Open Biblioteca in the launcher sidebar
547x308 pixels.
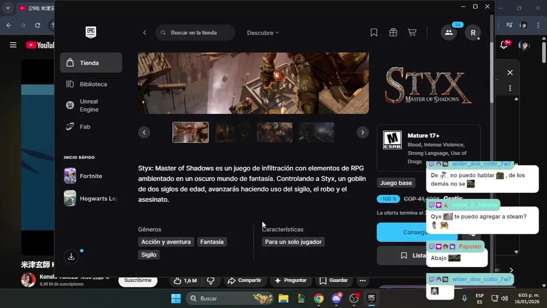[91, 84]
